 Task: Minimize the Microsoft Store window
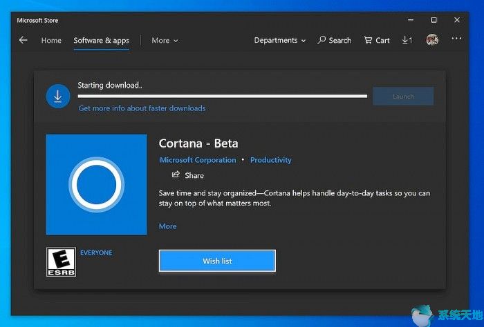[x=411, y=20]
